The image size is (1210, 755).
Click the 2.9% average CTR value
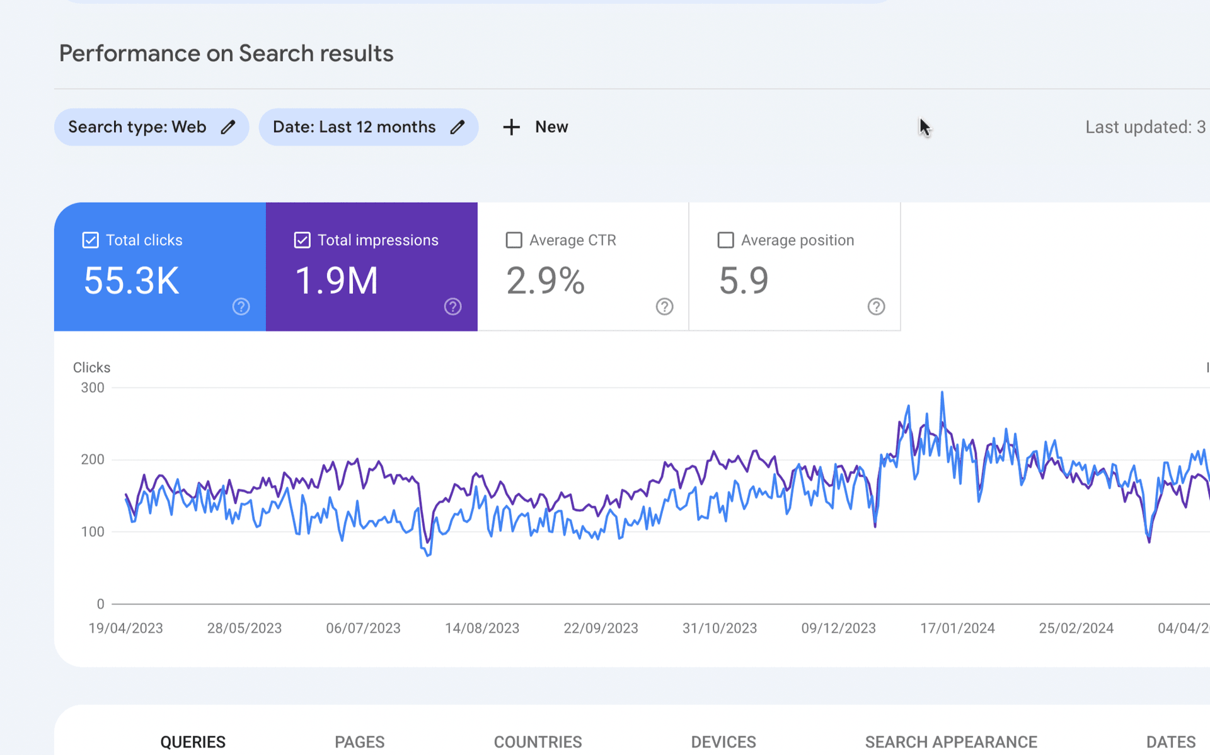coord(546,281)
